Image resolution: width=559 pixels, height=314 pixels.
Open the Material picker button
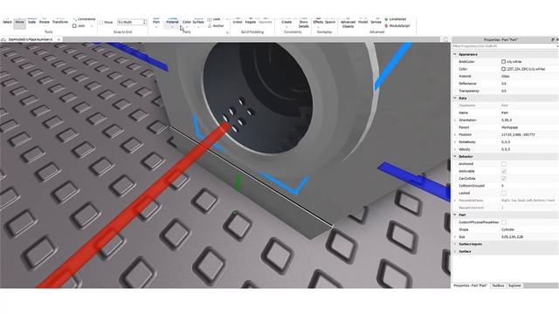pos(172,21)
